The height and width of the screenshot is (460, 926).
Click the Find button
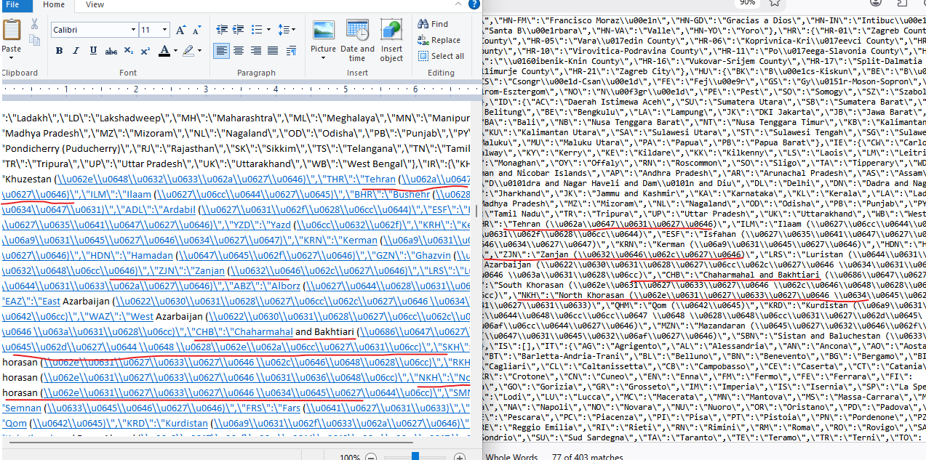pyautogui.click(x=434, y=23)
